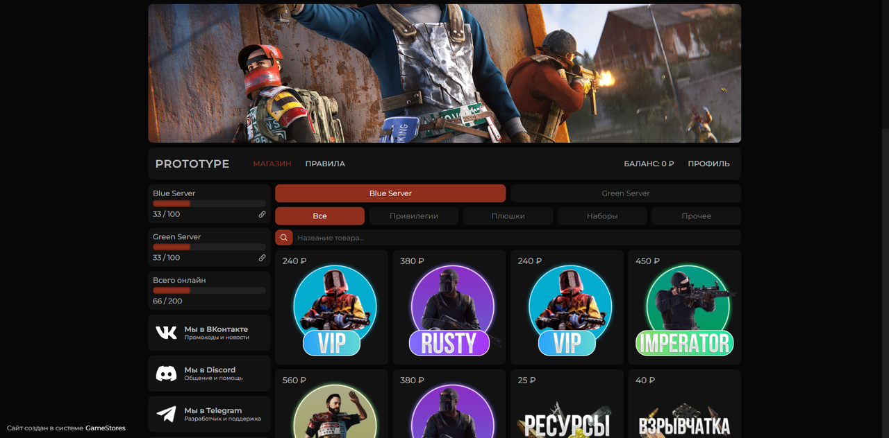Focus the Название товара search field
Viewport: 889px width, 438px height.
point(514,238)
